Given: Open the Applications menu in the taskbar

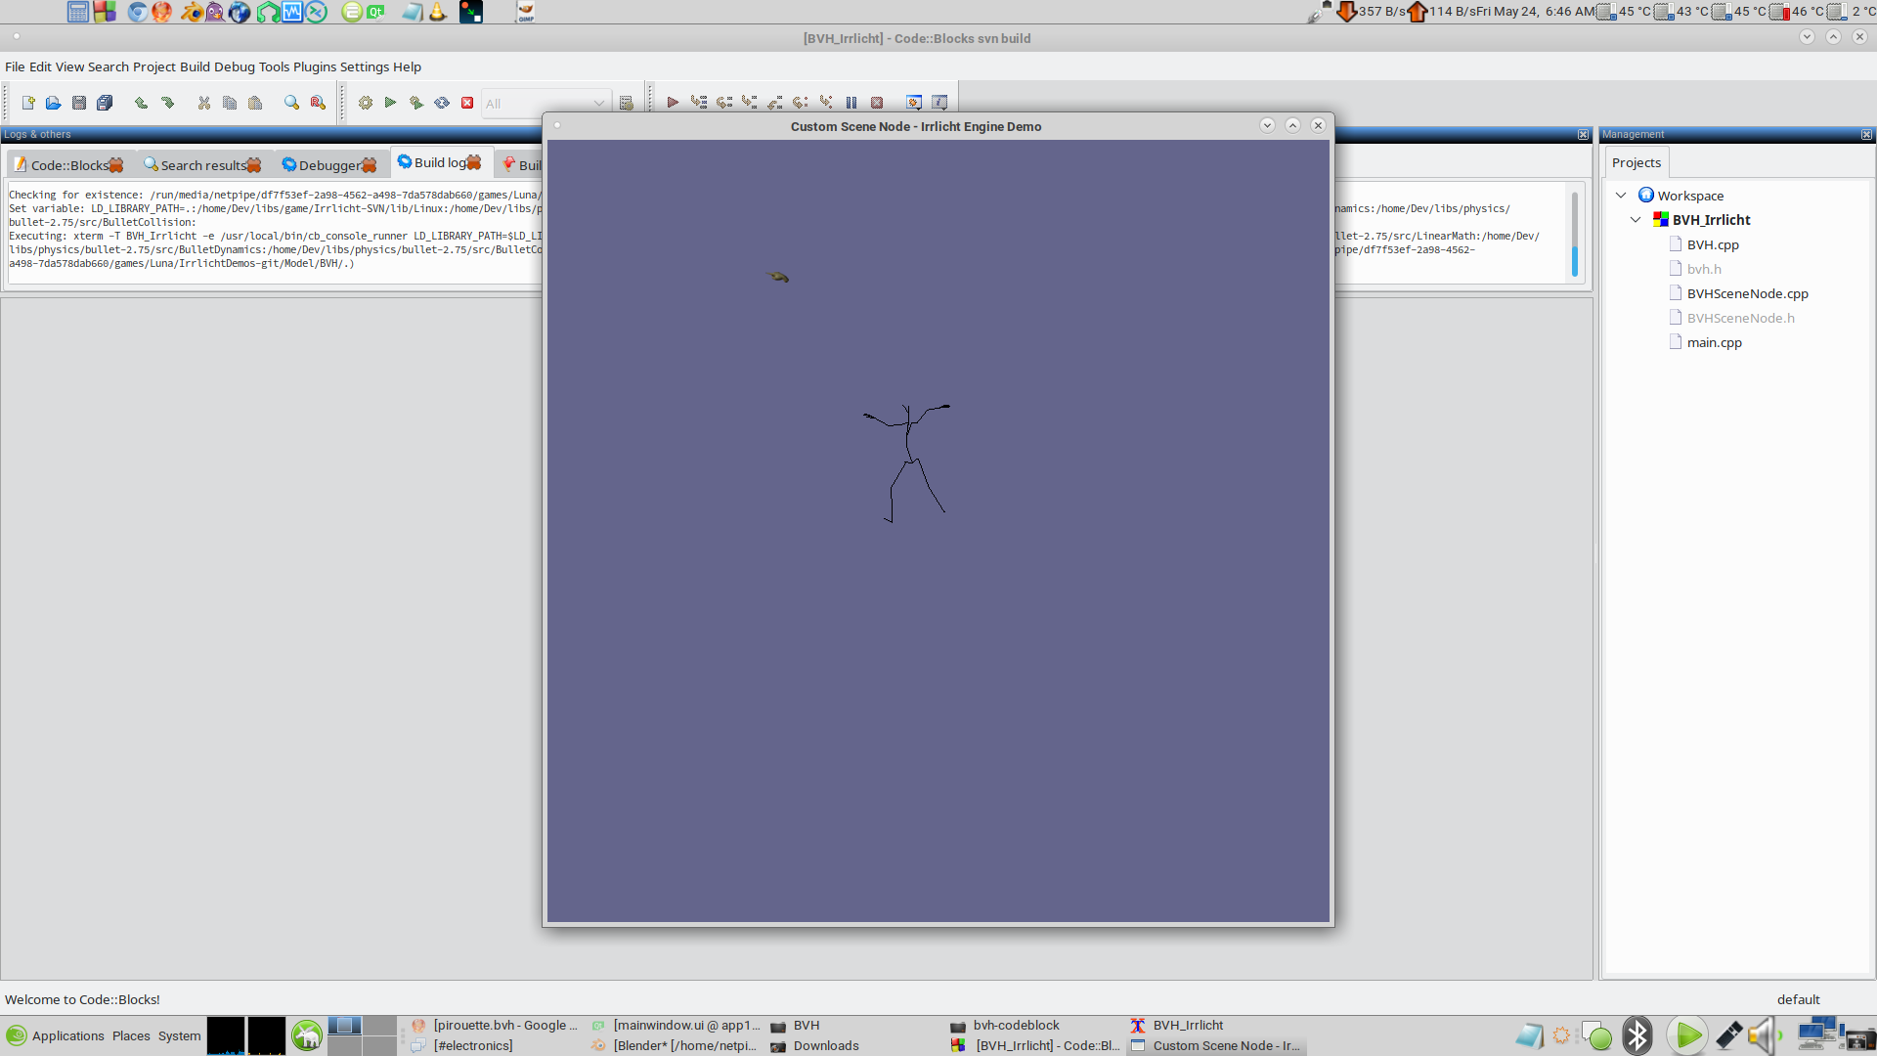Looking at the screenshot, I should [x=67, y=1035].
